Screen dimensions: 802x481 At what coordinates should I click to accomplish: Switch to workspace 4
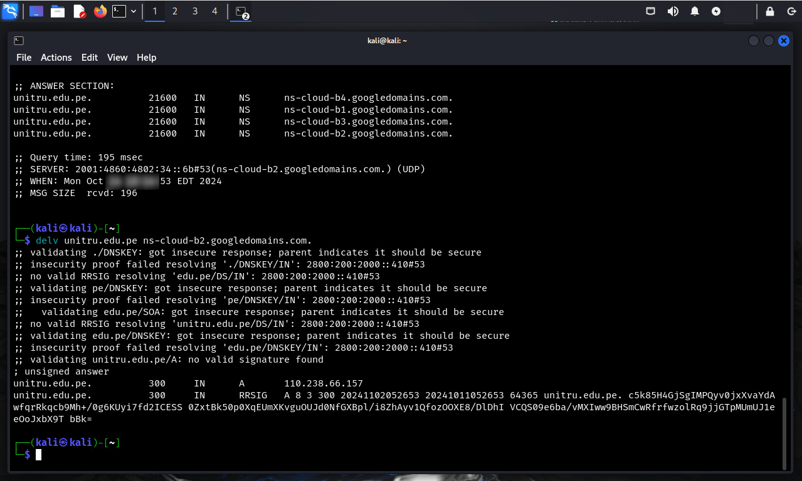click(215, 11)
